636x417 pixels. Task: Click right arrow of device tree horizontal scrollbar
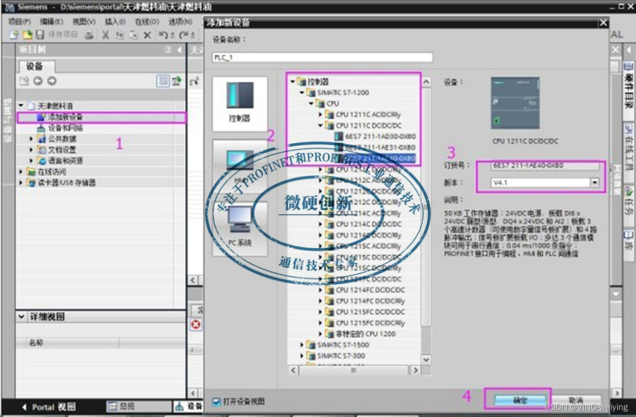[x=415, y=370]
